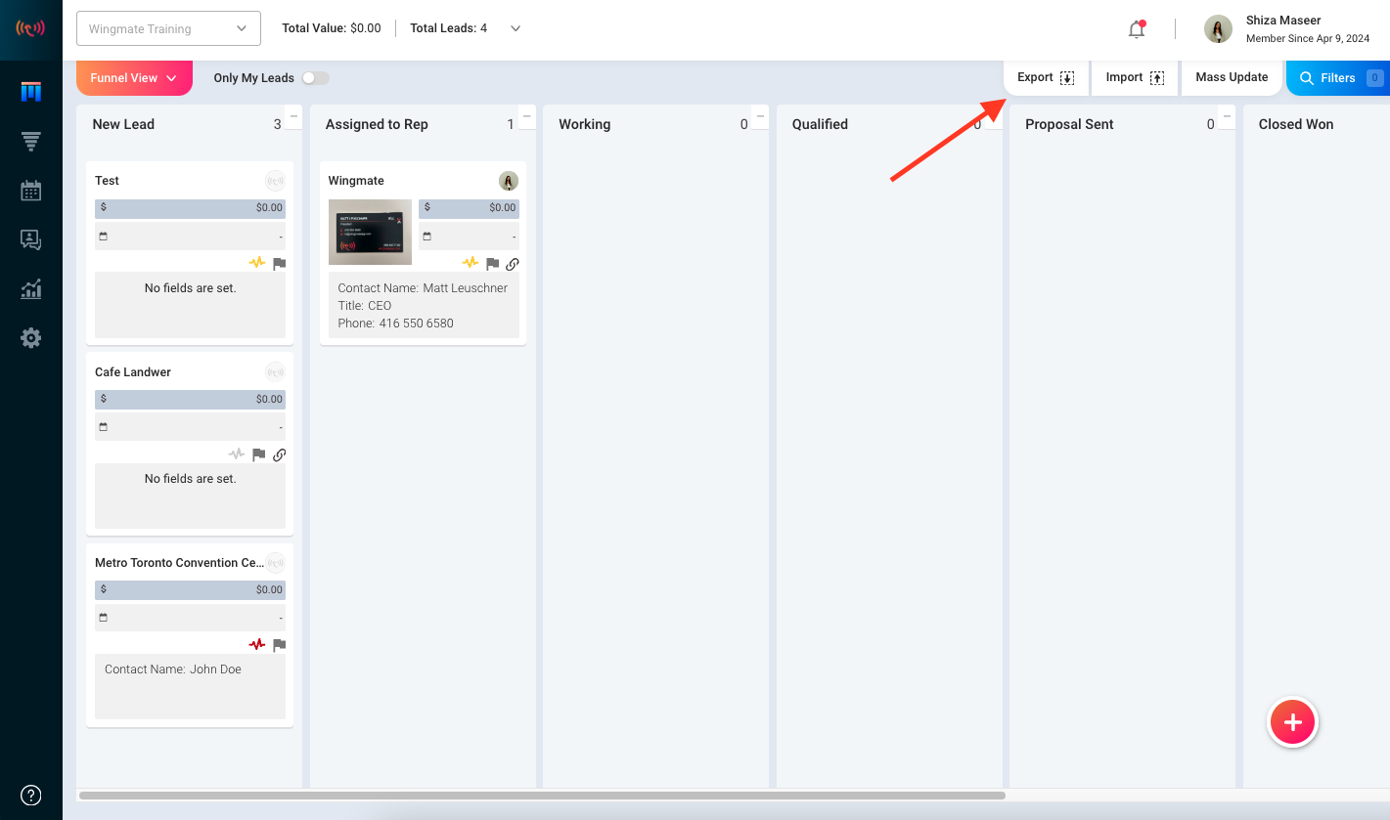
Task: Click the Closed Won column header
Action: point(1296,124)
